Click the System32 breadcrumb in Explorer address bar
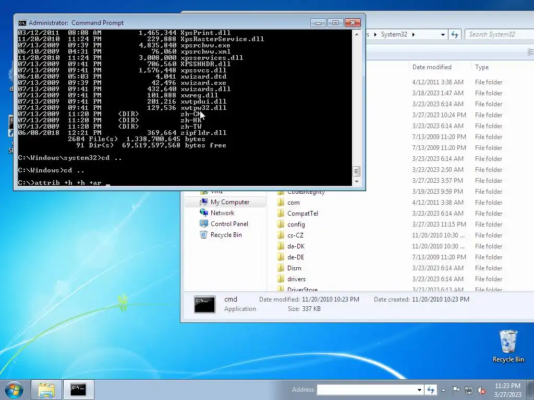Image resolution: width=534 pixels, height=400 pixels. pos(394,34)
